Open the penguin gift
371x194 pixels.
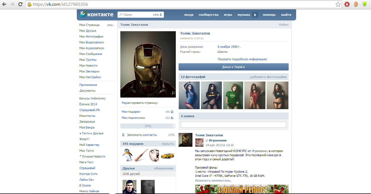point(128,155)
